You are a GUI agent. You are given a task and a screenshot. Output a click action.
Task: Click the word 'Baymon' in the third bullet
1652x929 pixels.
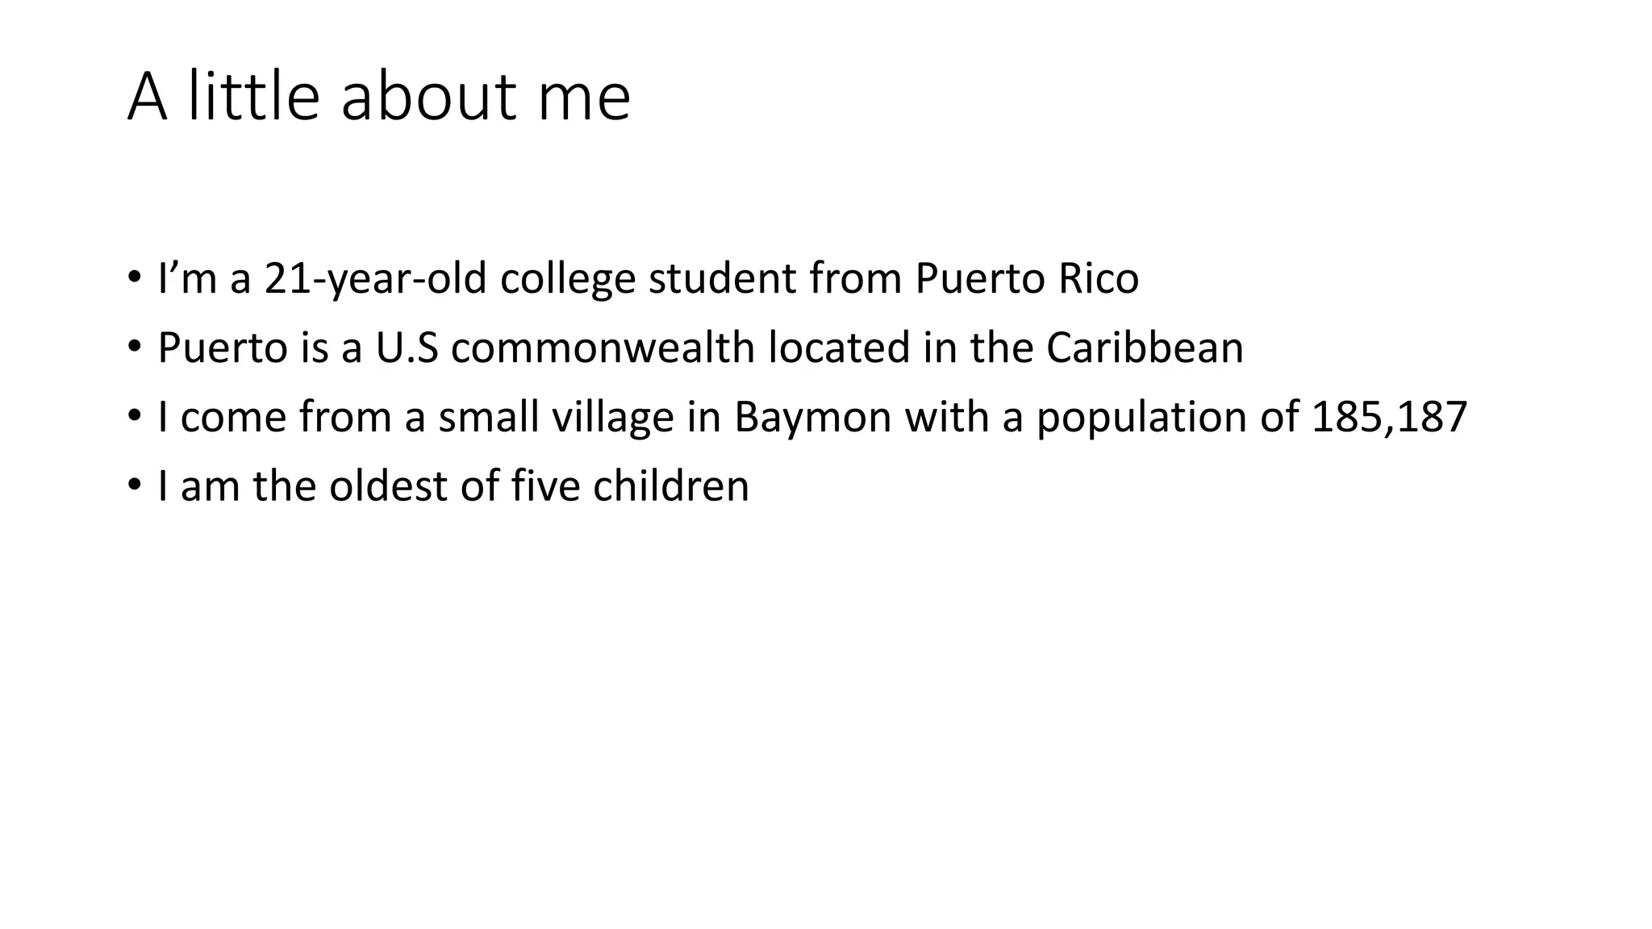coord(812,417)
